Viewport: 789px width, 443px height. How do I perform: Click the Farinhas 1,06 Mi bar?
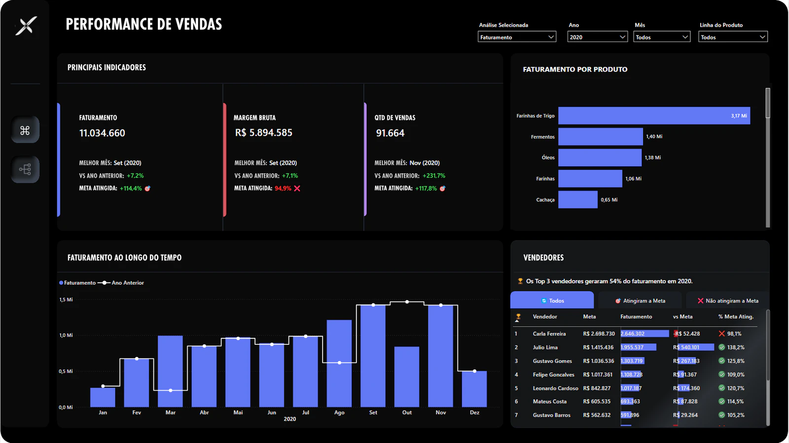point(590,179)
